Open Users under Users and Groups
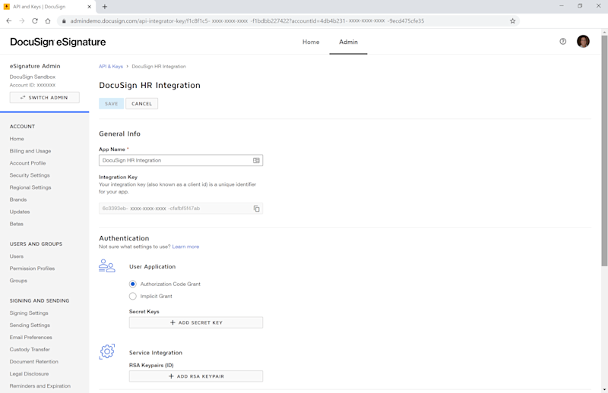Screen dimensions: 608x393 click(16, 256)
